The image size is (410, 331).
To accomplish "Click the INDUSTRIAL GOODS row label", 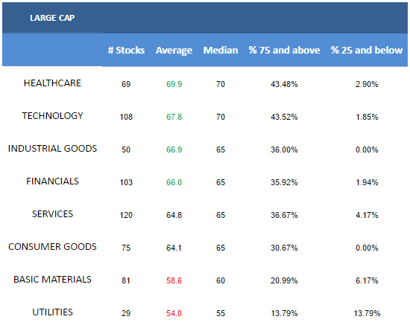I will coord(52,149).
